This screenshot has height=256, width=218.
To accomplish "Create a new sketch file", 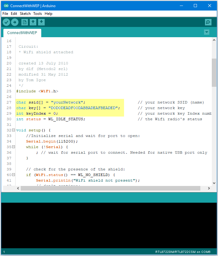I will (25, 22).
